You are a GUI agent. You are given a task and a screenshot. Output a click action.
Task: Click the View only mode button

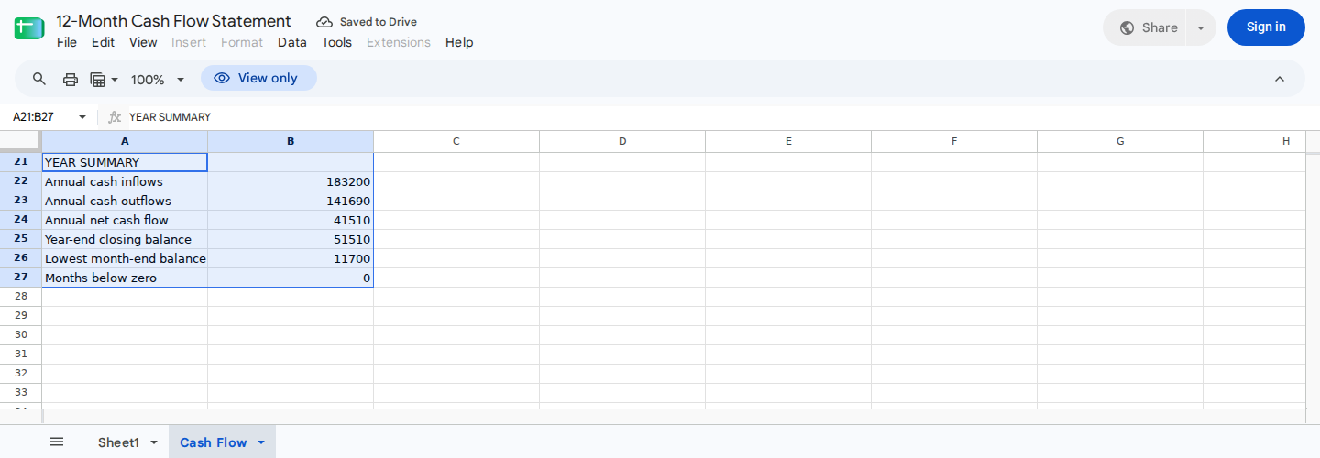(x=258, y=78)
